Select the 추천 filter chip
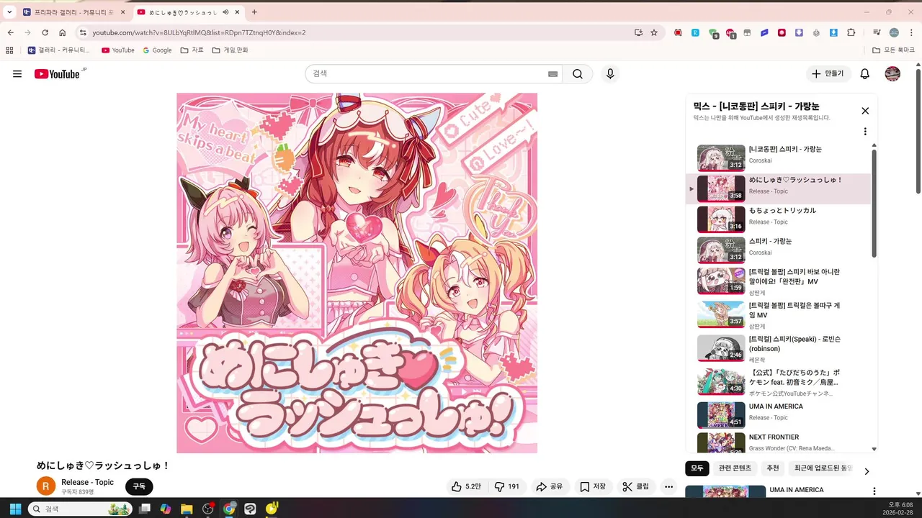Viewport: 922px width, 518px height. tap(773, 468)
